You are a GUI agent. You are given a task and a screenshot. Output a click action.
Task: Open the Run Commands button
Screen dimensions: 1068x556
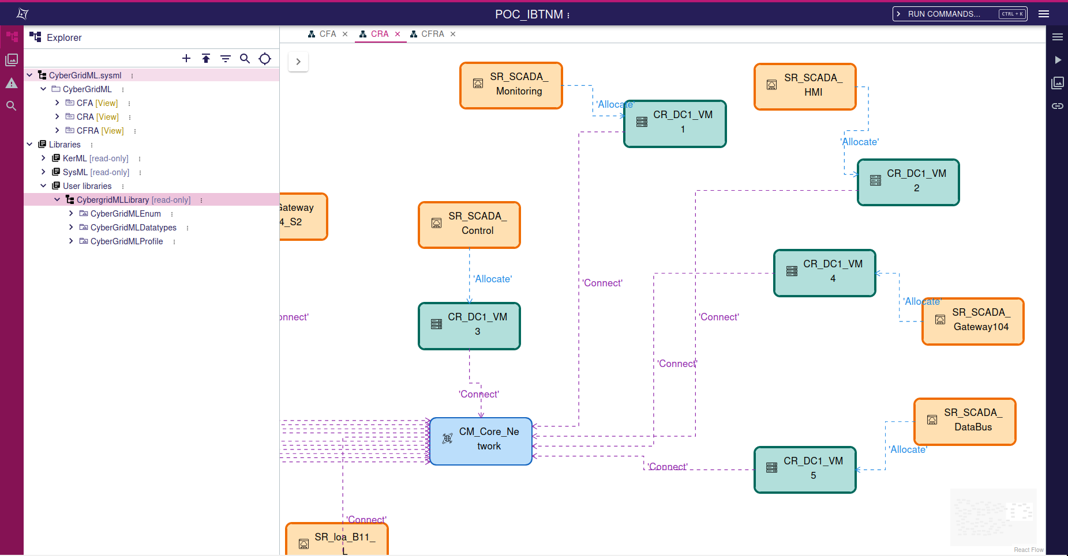(960, 14)
